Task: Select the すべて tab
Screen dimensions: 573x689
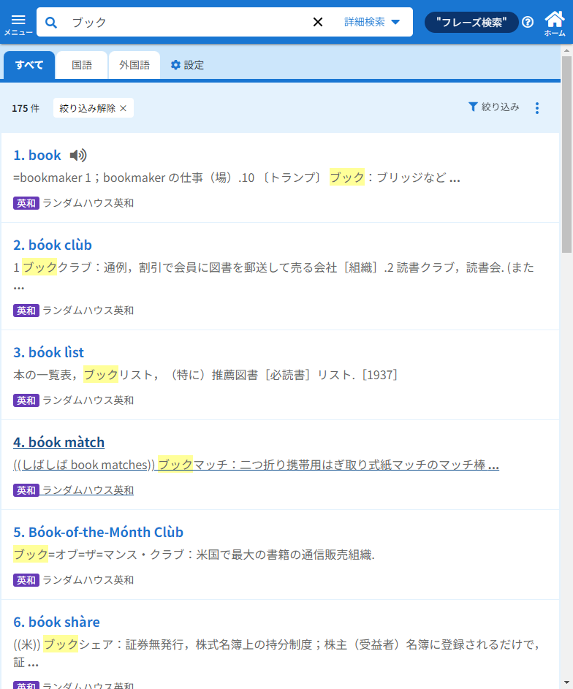Action: (x=29, y=65)
